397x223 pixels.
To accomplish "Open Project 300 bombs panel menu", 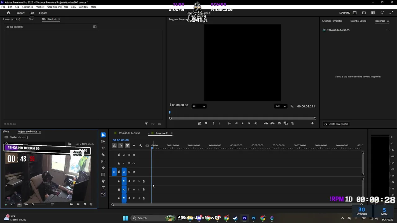I will tap(40, 132).
